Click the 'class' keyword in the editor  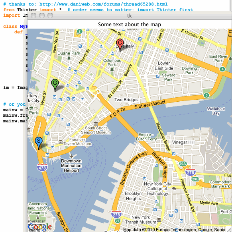pos(10,26)
